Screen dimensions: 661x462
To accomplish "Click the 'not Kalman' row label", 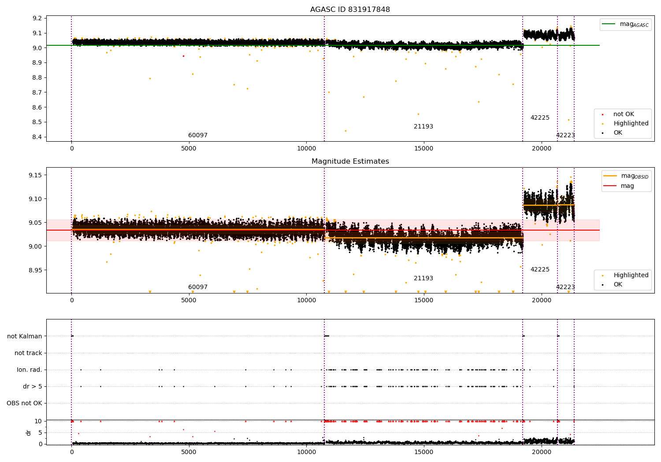I will point(25,337).
